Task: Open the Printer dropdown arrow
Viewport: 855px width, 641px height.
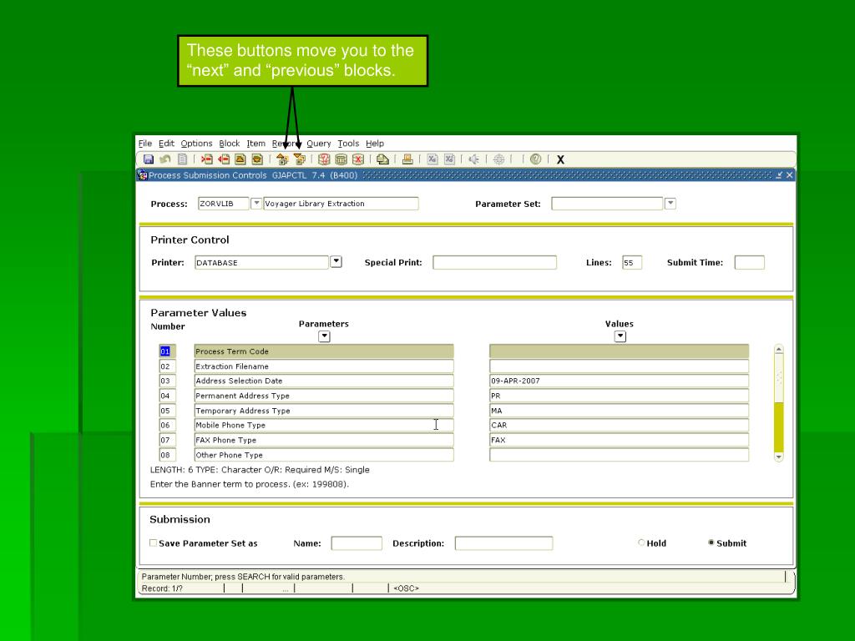Action: [336, 261]
